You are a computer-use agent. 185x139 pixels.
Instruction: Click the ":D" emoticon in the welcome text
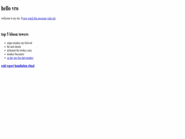click(22, 19)
